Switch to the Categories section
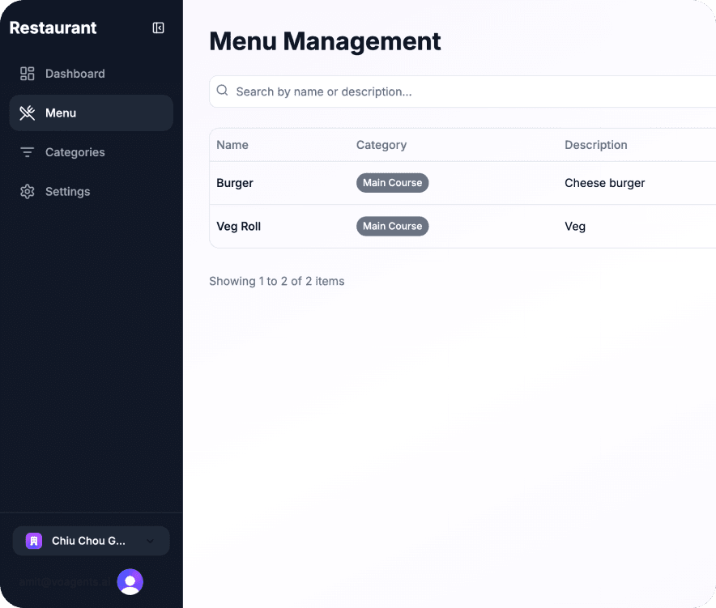The width and height of the screenshot is (716, 608). [75, 152]
